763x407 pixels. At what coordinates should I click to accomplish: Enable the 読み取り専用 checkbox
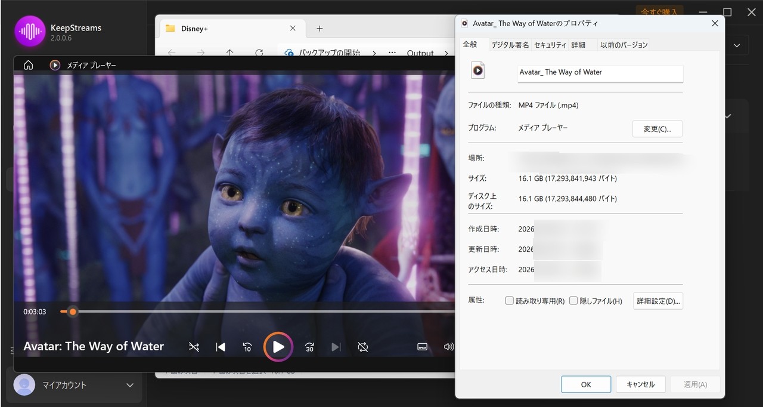[510, 301]
